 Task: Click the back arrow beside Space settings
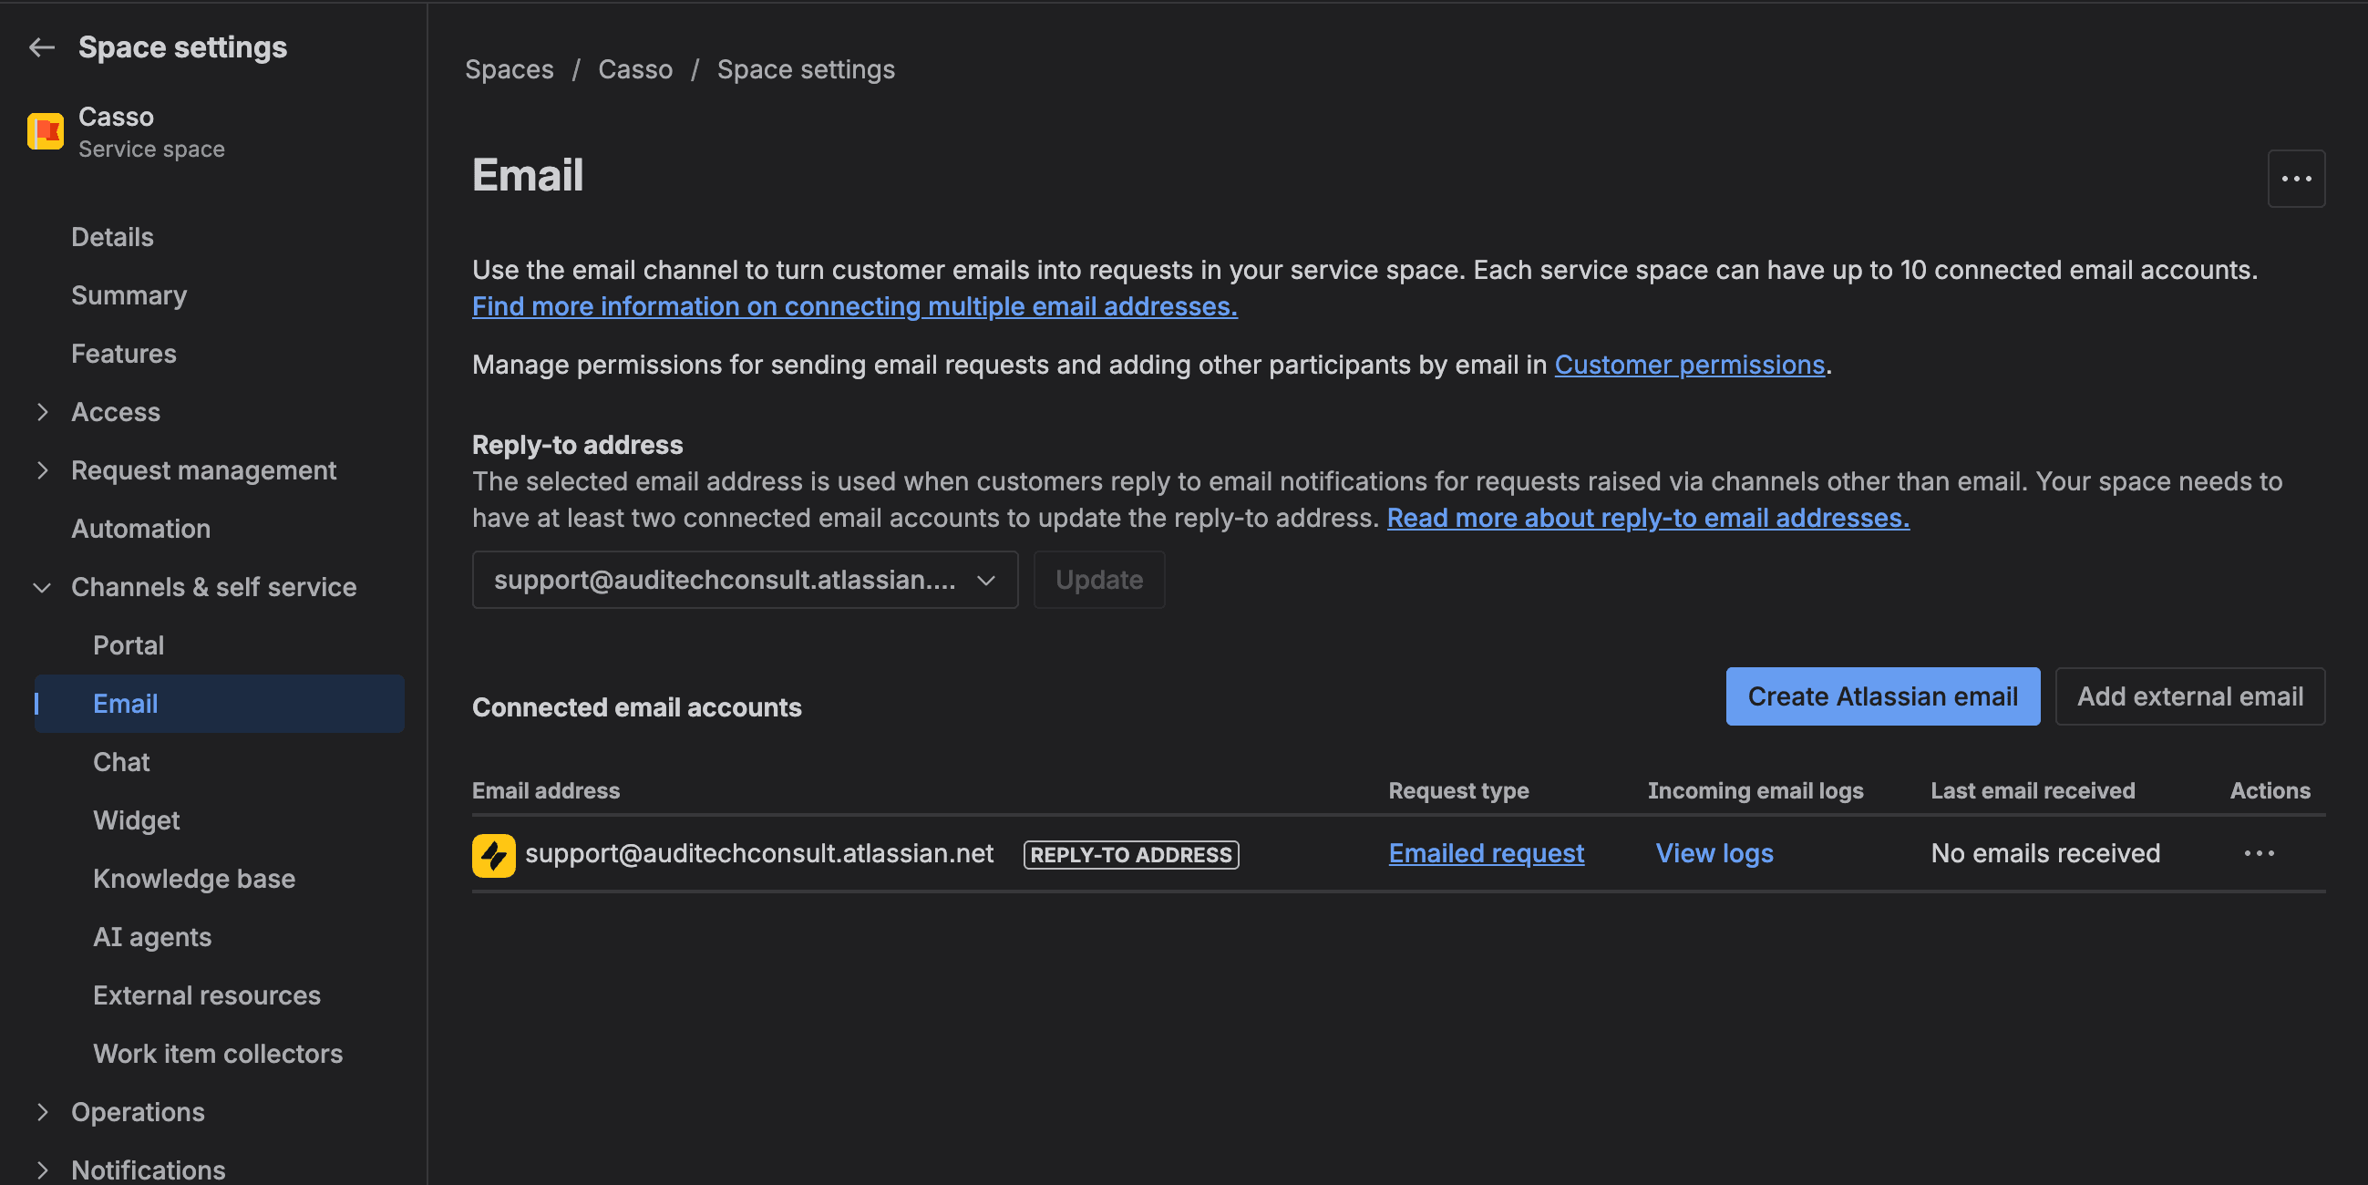[41, 46]
